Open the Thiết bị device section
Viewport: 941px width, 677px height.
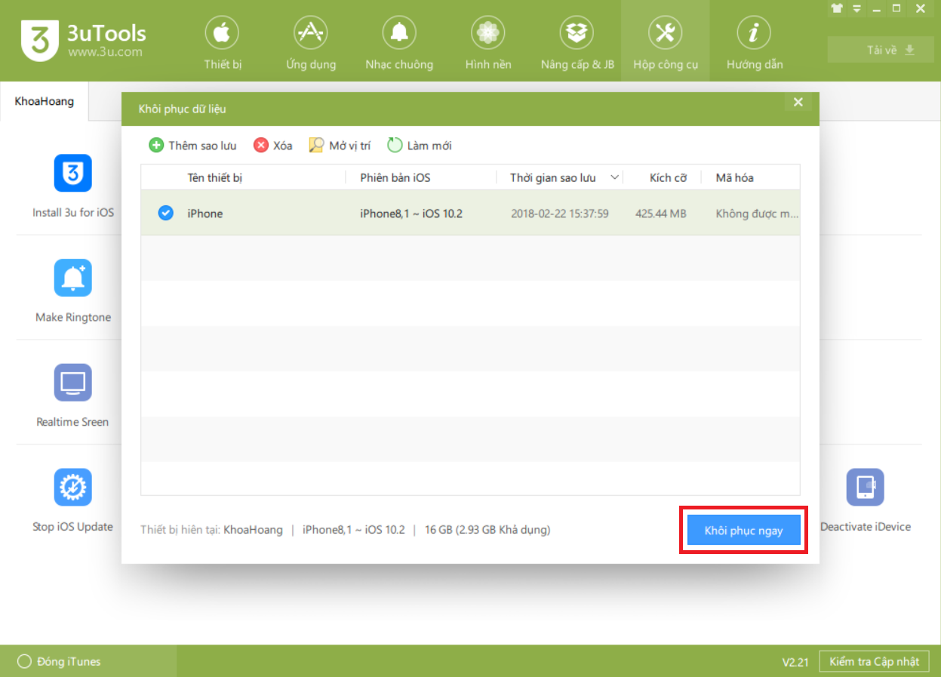pos(222,42)
